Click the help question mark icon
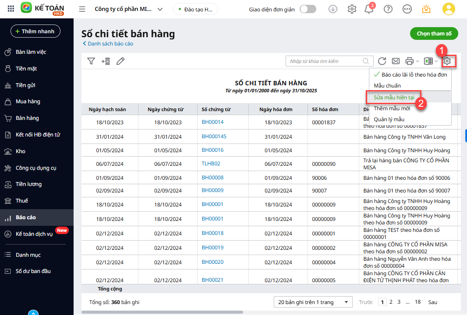Image resolution: width=467 pixels, height=315 pixels. click(388, 9)
